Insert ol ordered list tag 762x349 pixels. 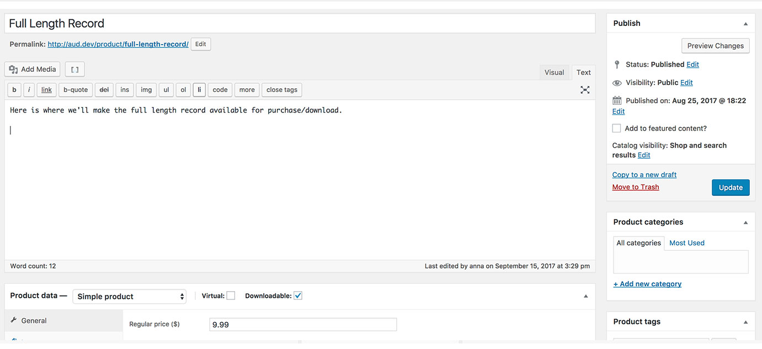pos(183,90)
